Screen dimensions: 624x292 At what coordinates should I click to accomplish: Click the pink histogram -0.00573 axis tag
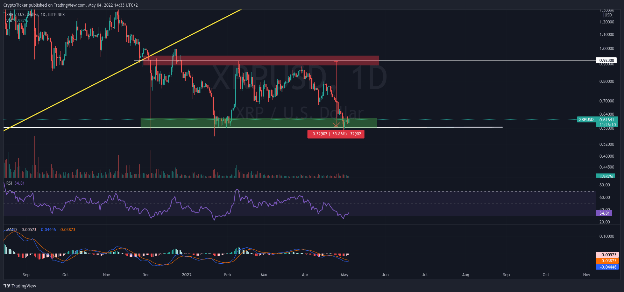click(x=607, y=255)
